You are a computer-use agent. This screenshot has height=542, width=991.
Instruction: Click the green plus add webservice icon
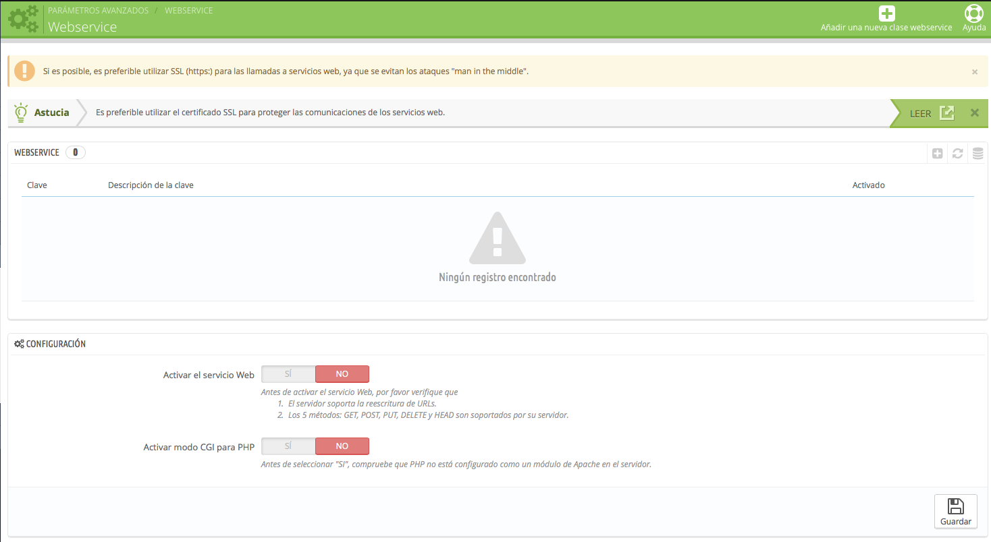pos(886,13)
